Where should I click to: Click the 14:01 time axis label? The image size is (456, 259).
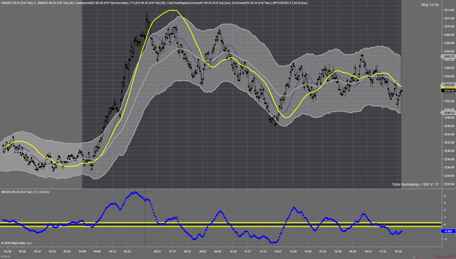click(278, 252)
